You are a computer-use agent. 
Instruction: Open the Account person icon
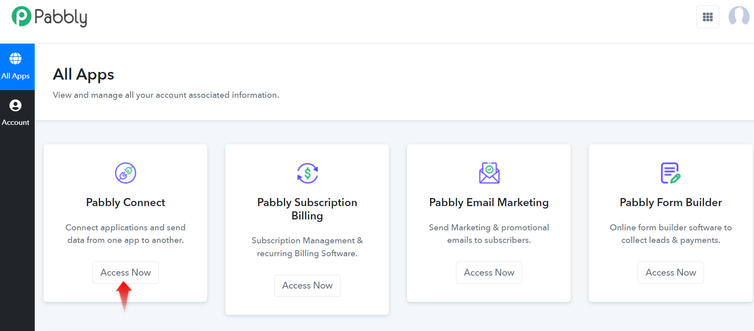[15, 105]
